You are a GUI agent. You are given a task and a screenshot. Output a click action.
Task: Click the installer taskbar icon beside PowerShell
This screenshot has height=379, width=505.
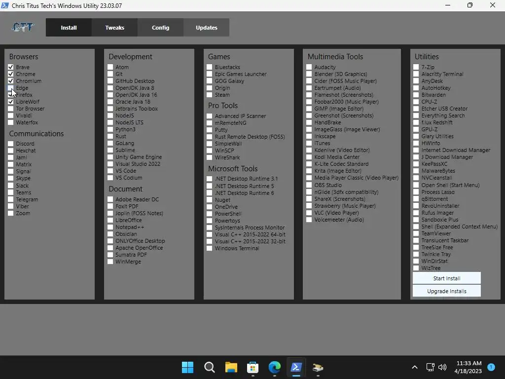tap(318, 367)
